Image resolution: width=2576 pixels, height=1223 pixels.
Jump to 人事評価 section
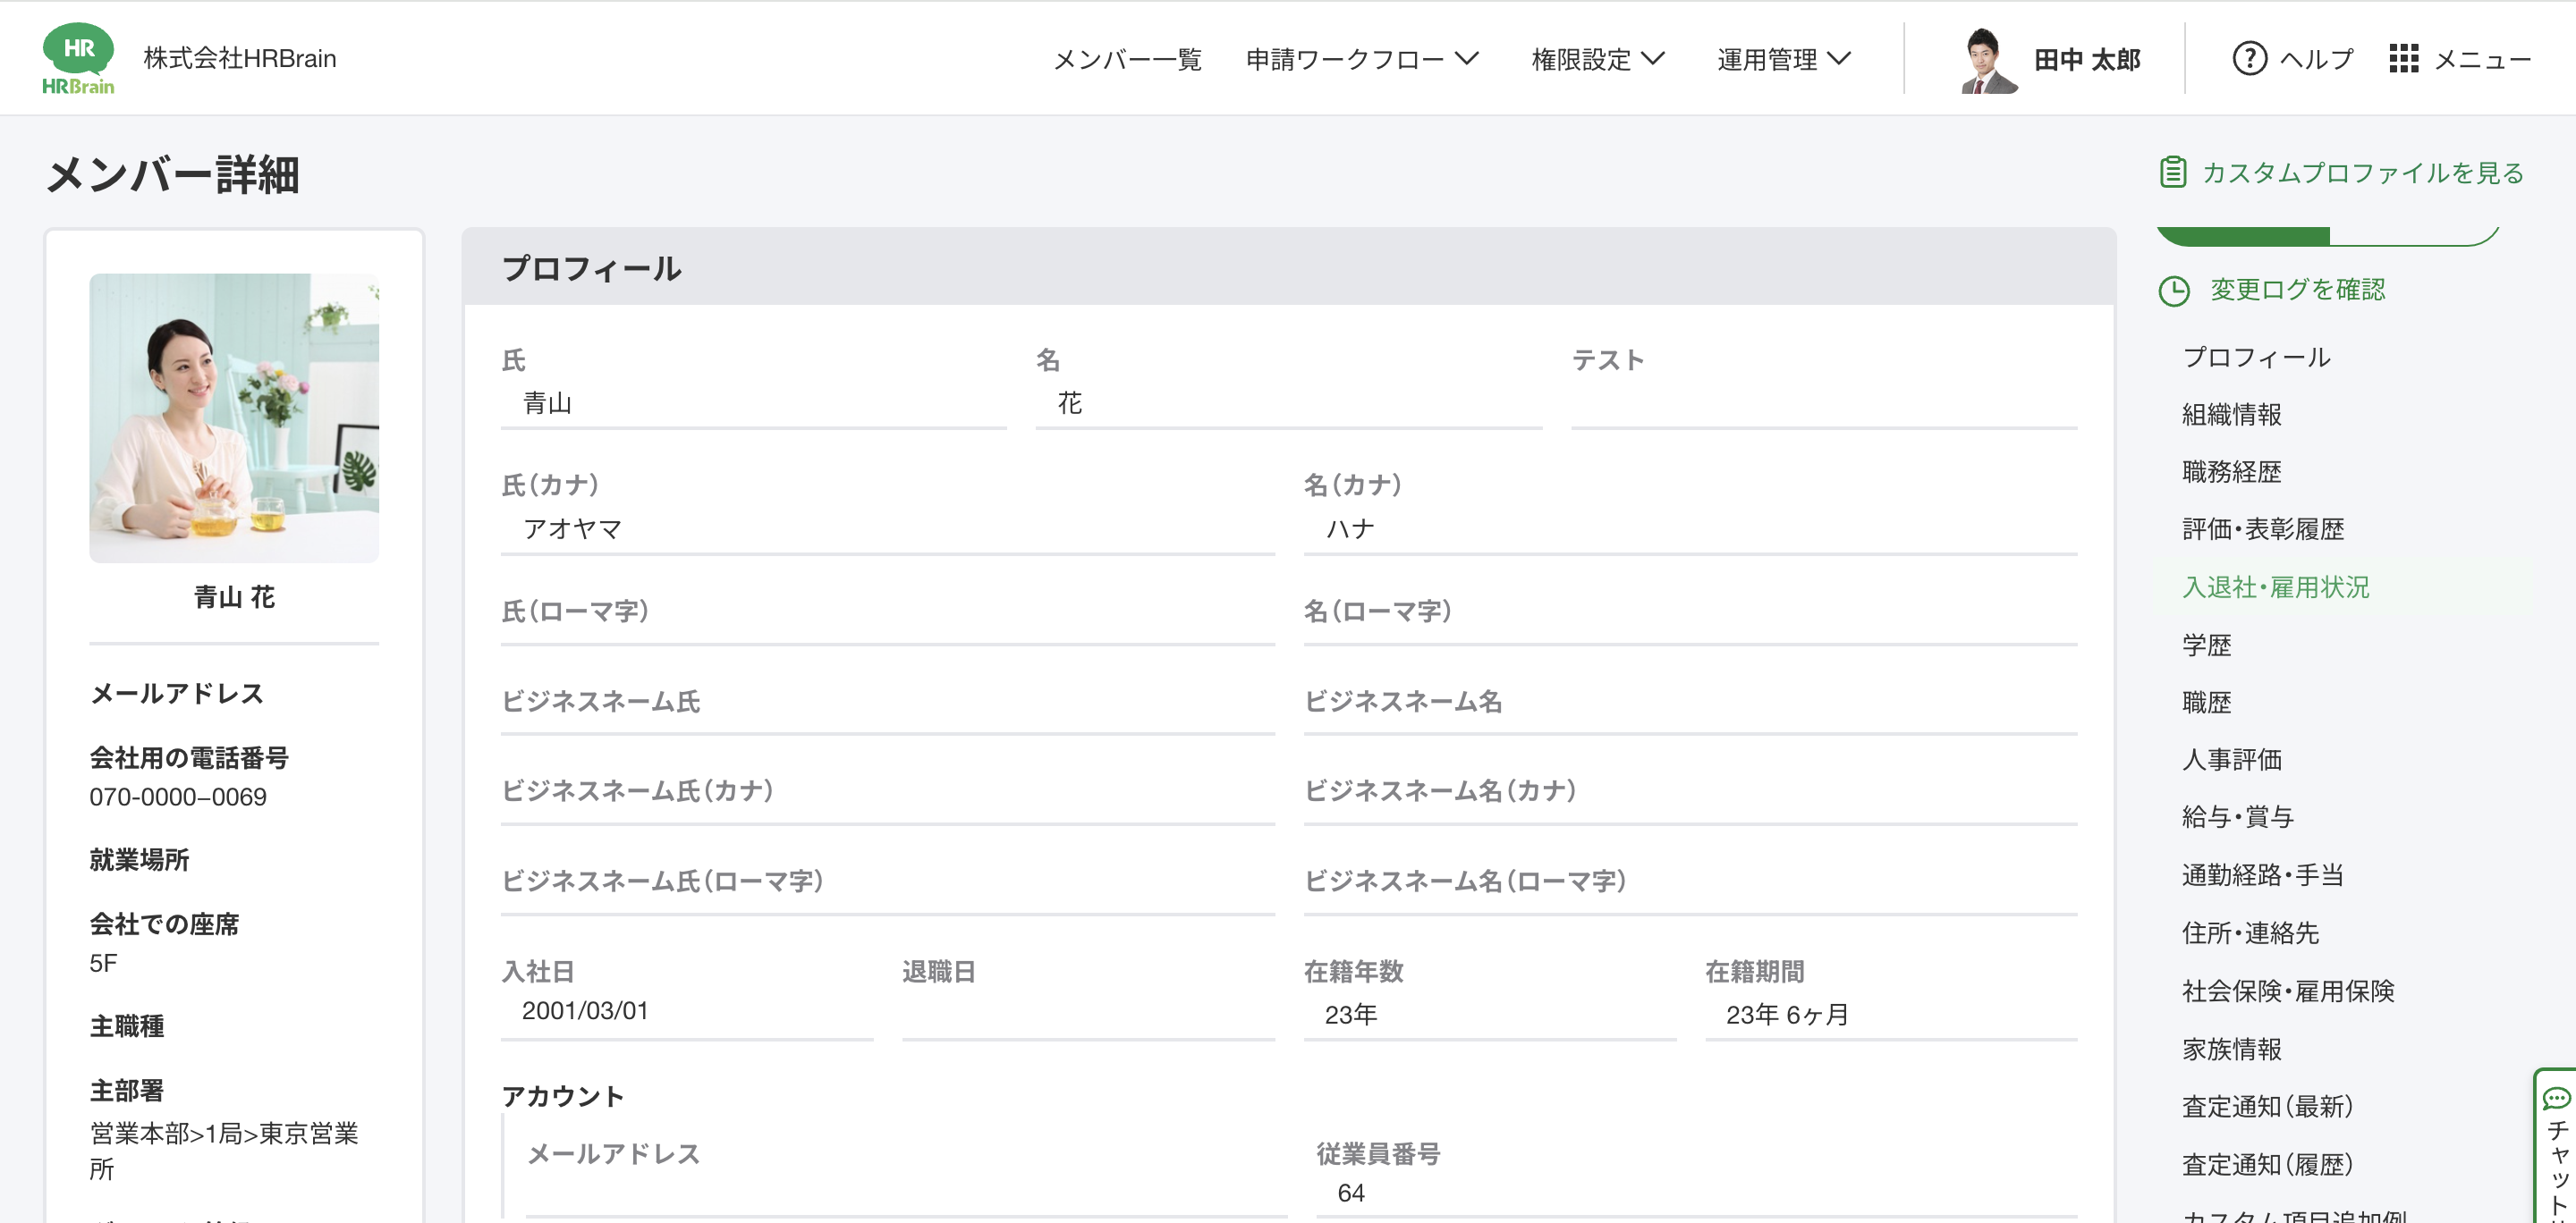(2232, 759)
